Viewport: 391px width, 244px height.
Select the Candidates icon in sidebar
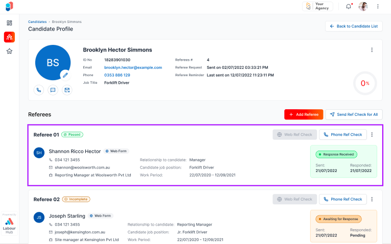9,37
